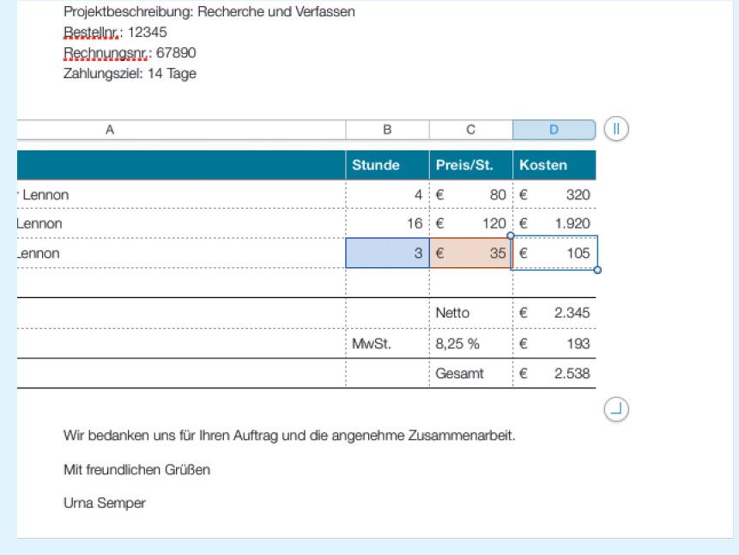Select the price cell with € 120
This screenshot has width=739, height=555.
(x=471, y=223)
